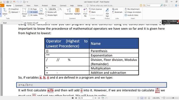
Task: Open the Protect ribbon tab
Action: [x=45, y=6]
